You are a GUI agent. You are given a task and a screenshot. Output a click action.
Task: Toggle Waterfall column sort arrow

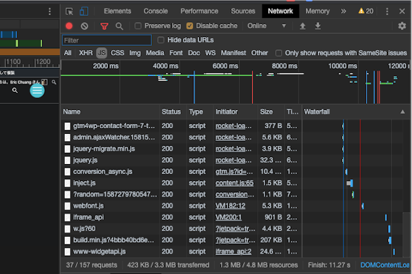(403, 112)
